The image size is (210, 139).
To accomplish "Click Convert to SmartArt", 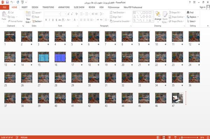I will click(120, 21).
